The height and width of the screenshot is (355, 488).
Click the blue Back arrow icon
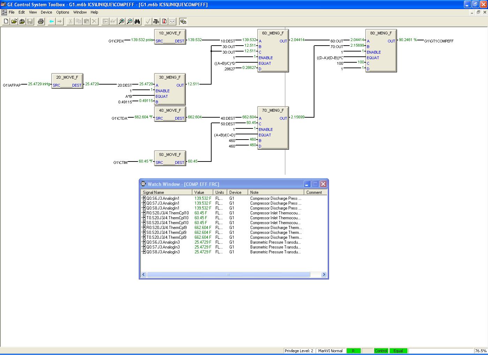(52, 22)
